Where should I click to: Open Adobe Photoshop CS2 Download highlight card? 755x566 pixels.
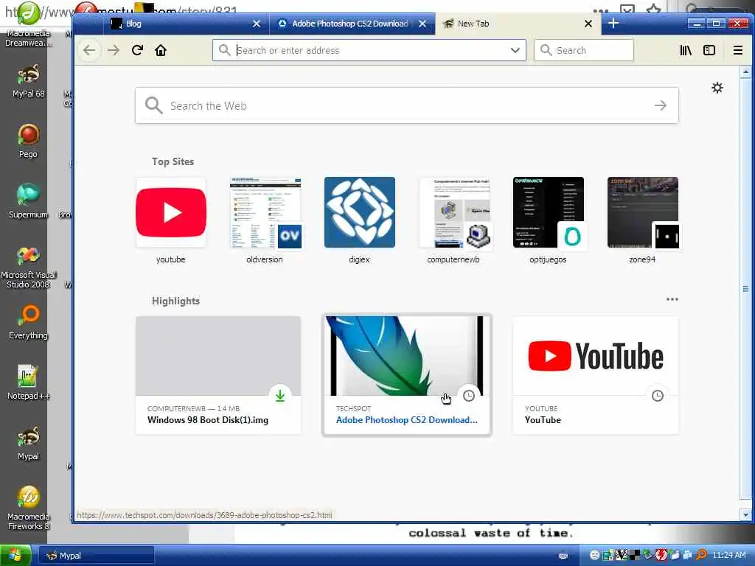pyautogui.click(x=407, y=375)
